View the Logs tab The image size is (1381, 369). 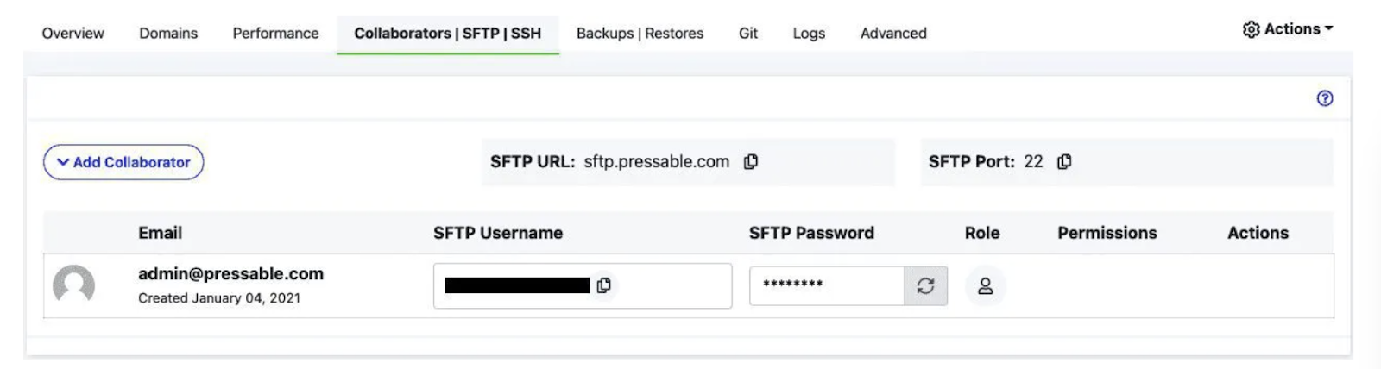pyautogui.click(x=809, y=34)
